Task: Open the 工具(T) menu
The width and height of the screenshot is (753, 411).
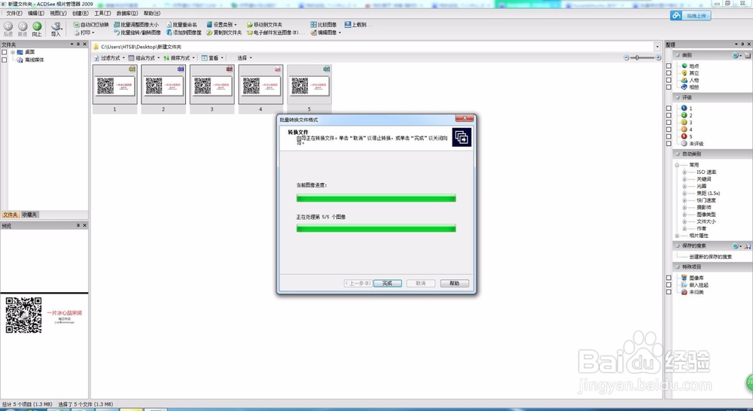Action: 102,14
